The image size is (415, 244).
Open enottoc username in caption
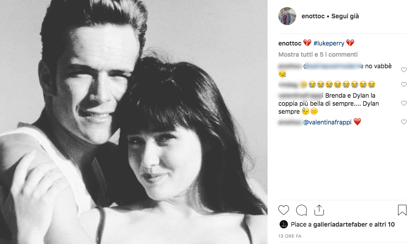(289, 43)
